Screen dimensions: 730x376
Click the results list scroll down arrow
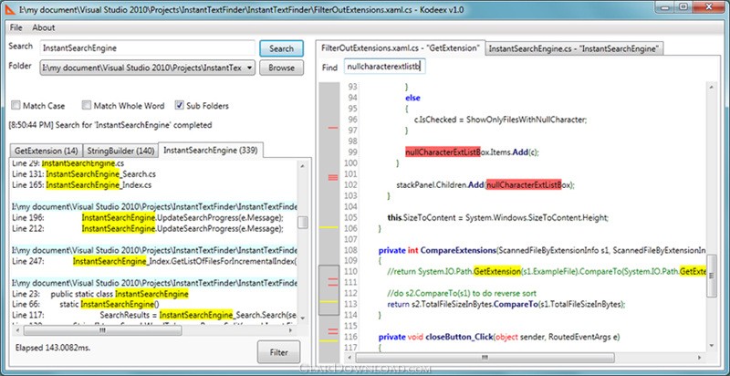click(303, 318)
